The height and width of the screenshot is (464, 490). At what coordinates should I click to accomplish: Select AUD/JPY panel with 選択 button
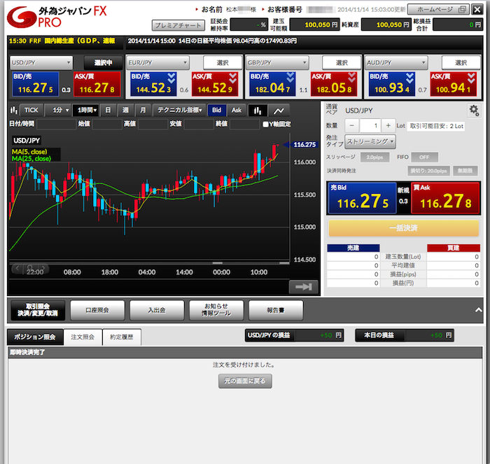click(x=461, y=62)
